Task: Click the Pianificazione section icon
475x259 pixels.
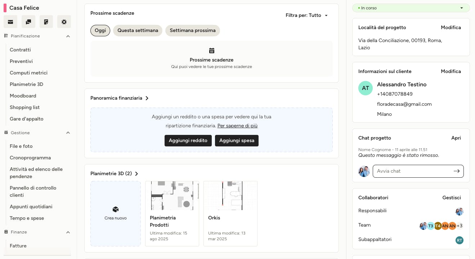Action: pyautogui.click(x=6, y=36)
